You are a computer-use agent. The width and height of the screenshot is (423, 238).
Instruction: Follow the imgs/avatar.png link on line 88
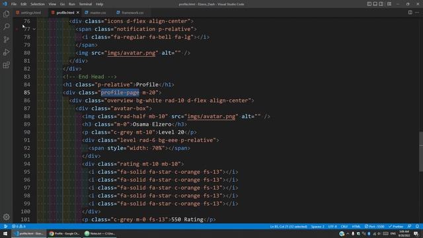[x=211, y=116]
